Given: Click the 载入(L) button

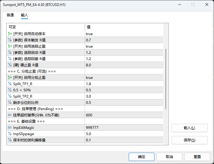Looking at the screenshot, I should pyautogui.click(x=189, y=128).
